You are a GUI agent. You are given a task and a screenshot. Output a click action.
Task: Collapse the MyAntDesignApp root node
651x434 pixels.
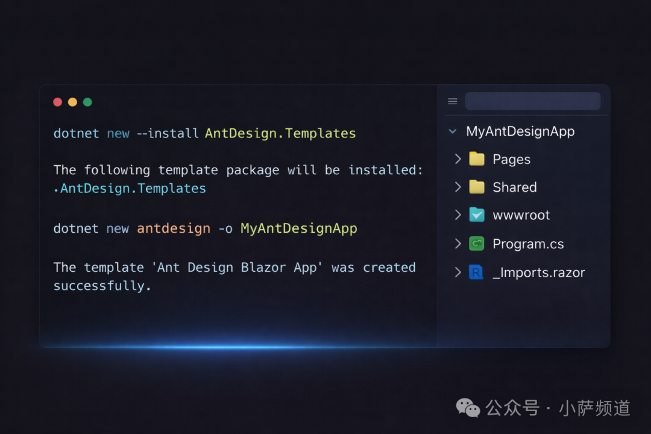[453, 131]
